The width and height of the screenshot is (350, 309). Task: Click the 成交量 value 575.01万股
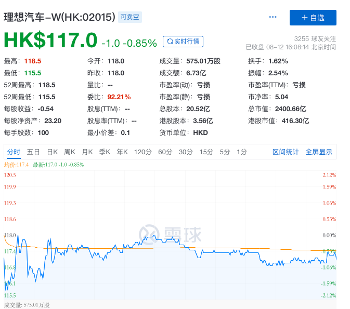[x=203, y=61]
